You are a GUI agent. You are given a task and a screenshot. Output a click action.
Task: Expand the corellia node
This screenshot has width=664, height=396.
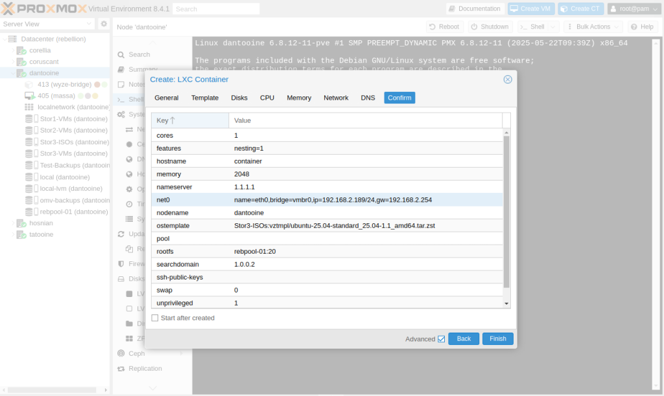(x=13, y=50)
